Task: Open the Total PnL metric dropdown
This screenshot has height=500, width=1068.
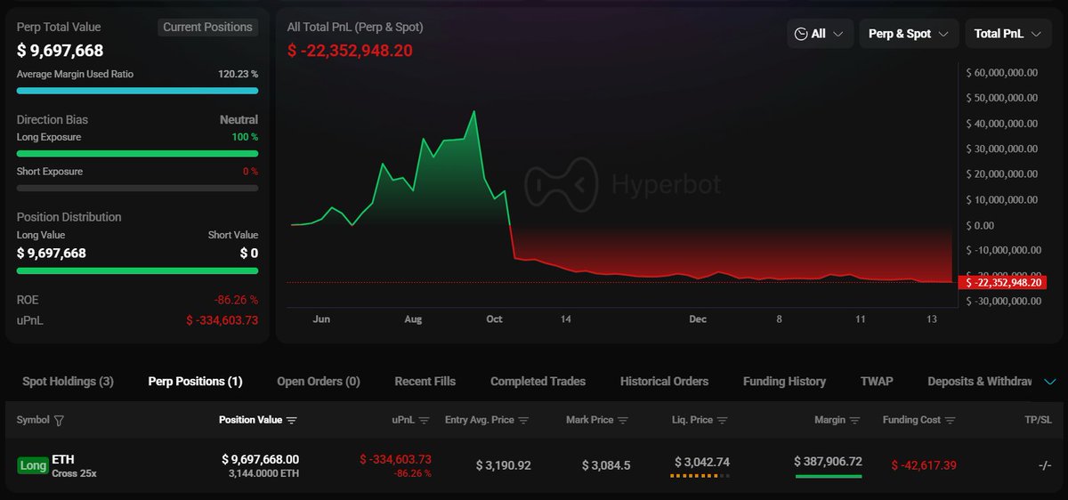Action: [x=1007, y=34]
